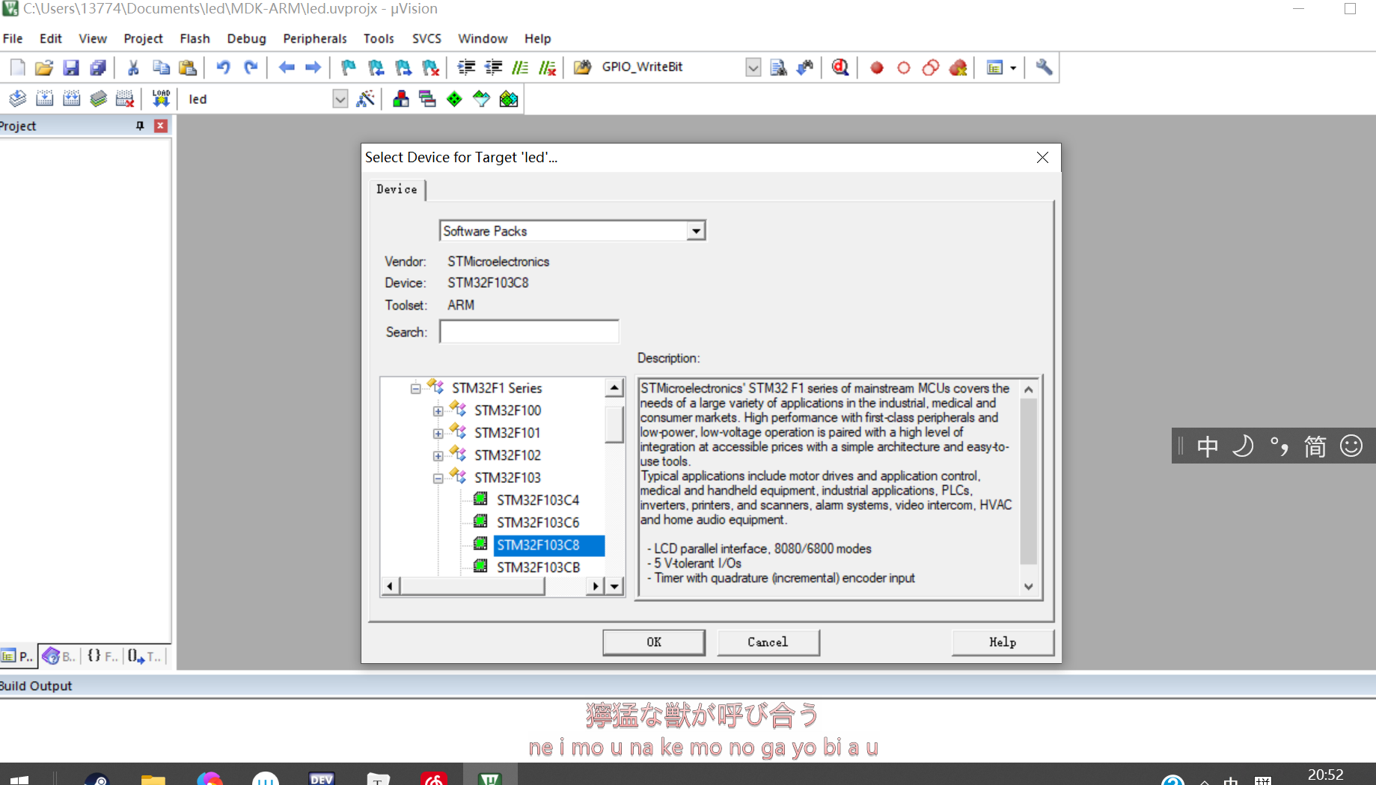Click the IME emoji smiley icon
Image resolution: width=1376 pixels, height=785 pixels.
pyautogui.click(x=1351, y=446)
